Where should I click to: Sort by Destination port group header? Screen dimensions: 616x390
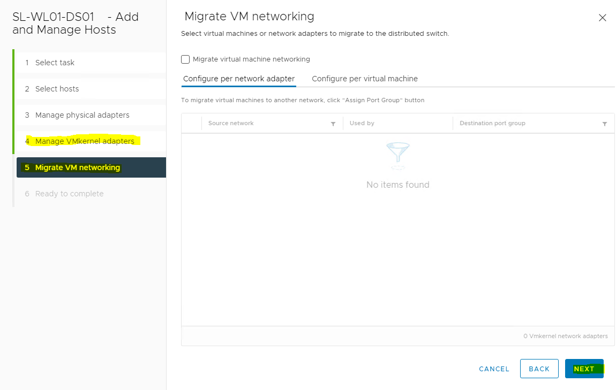pyautogui.click(x=492, y=123)
